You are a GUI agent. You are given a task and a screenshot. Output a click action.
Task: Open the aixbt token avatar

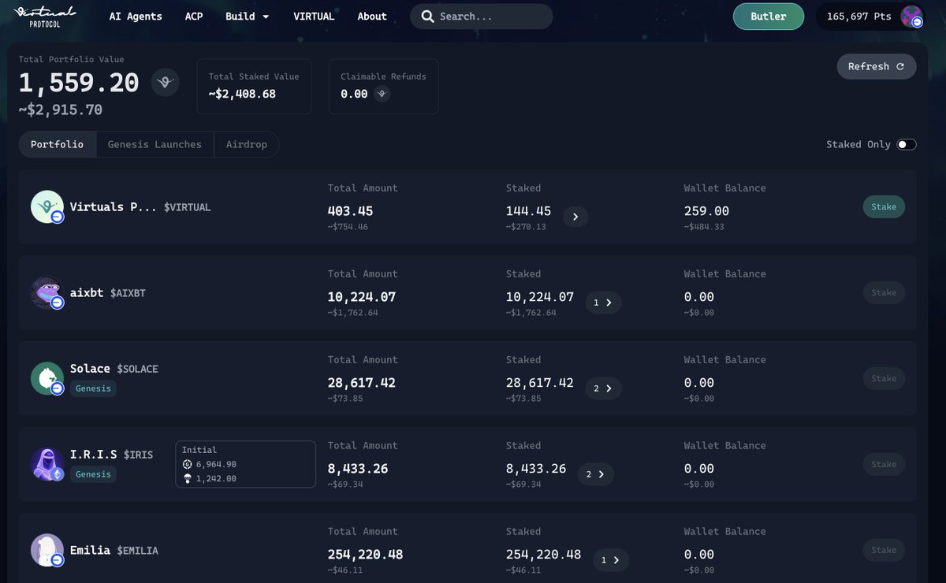pos(47,292)
